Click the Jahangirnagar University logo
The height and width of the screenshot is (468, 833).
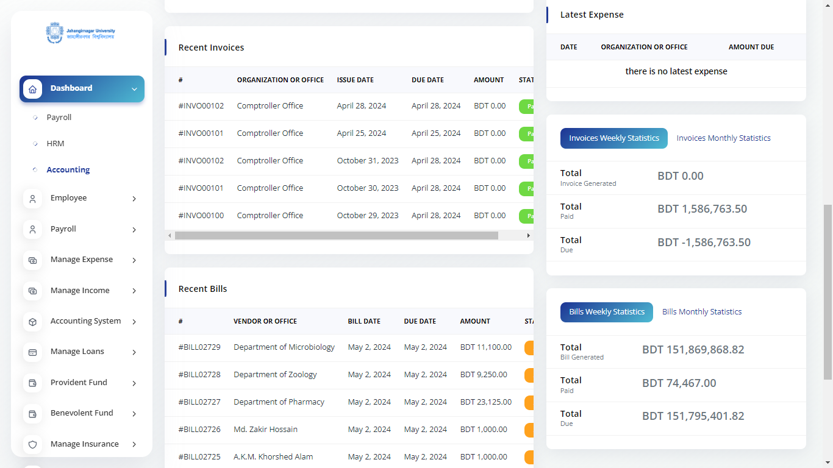(x=81, y=32)
